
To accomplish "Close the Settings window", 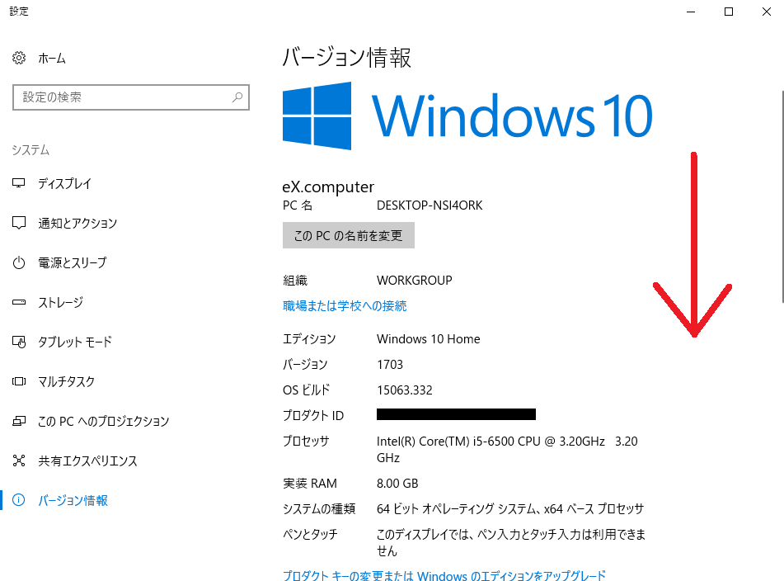I will click(x=766, y=12).
